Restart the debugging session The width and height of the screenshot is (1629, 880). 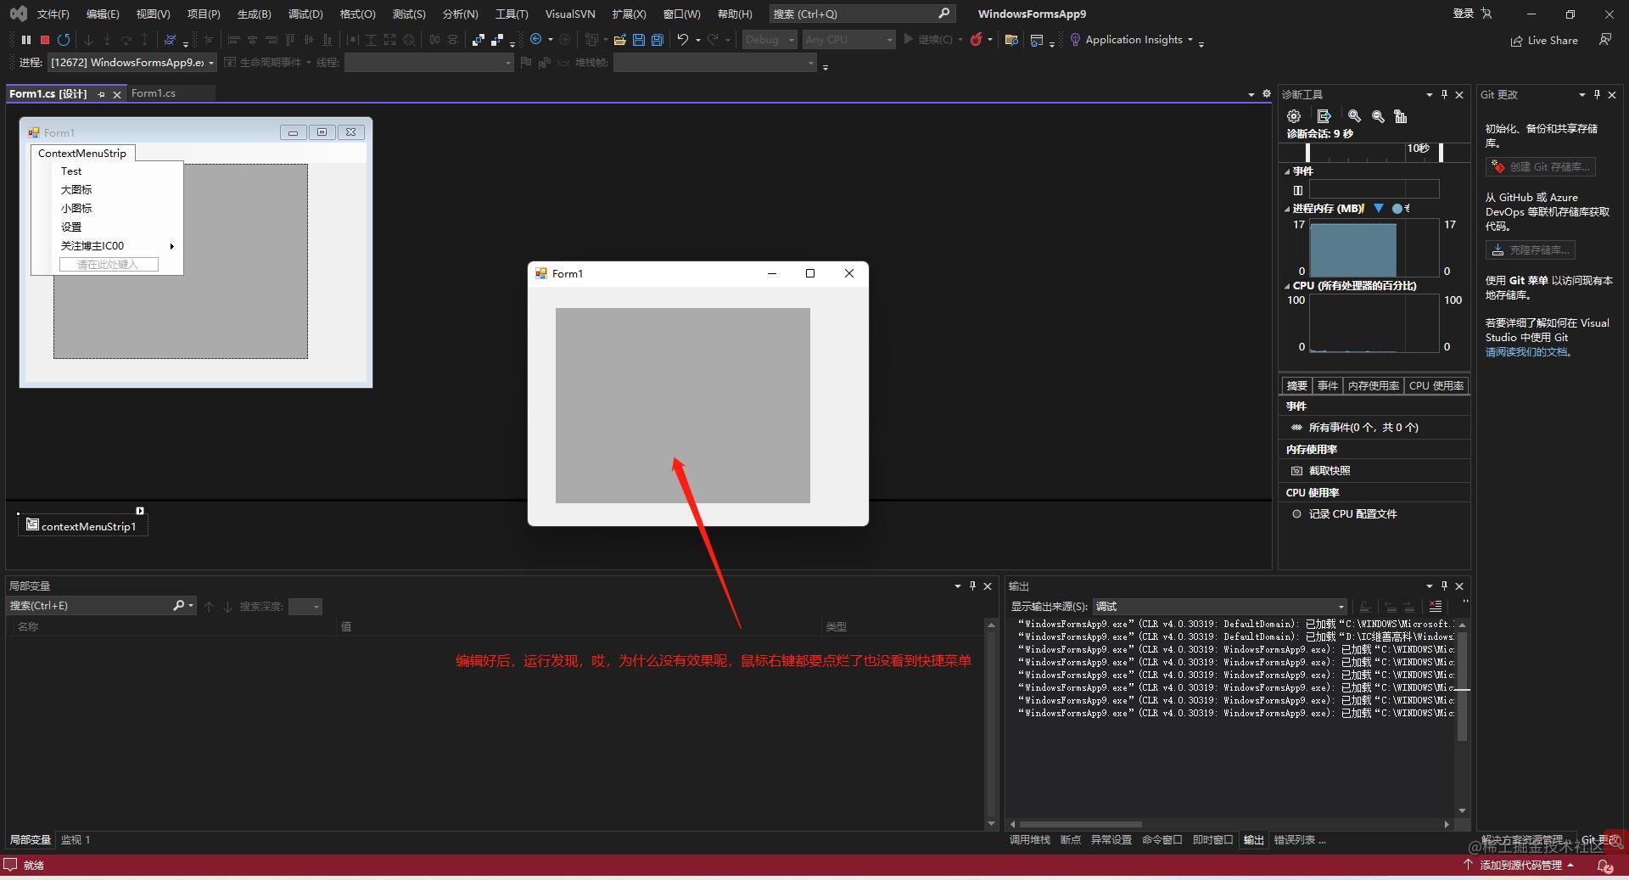(64, 40)
